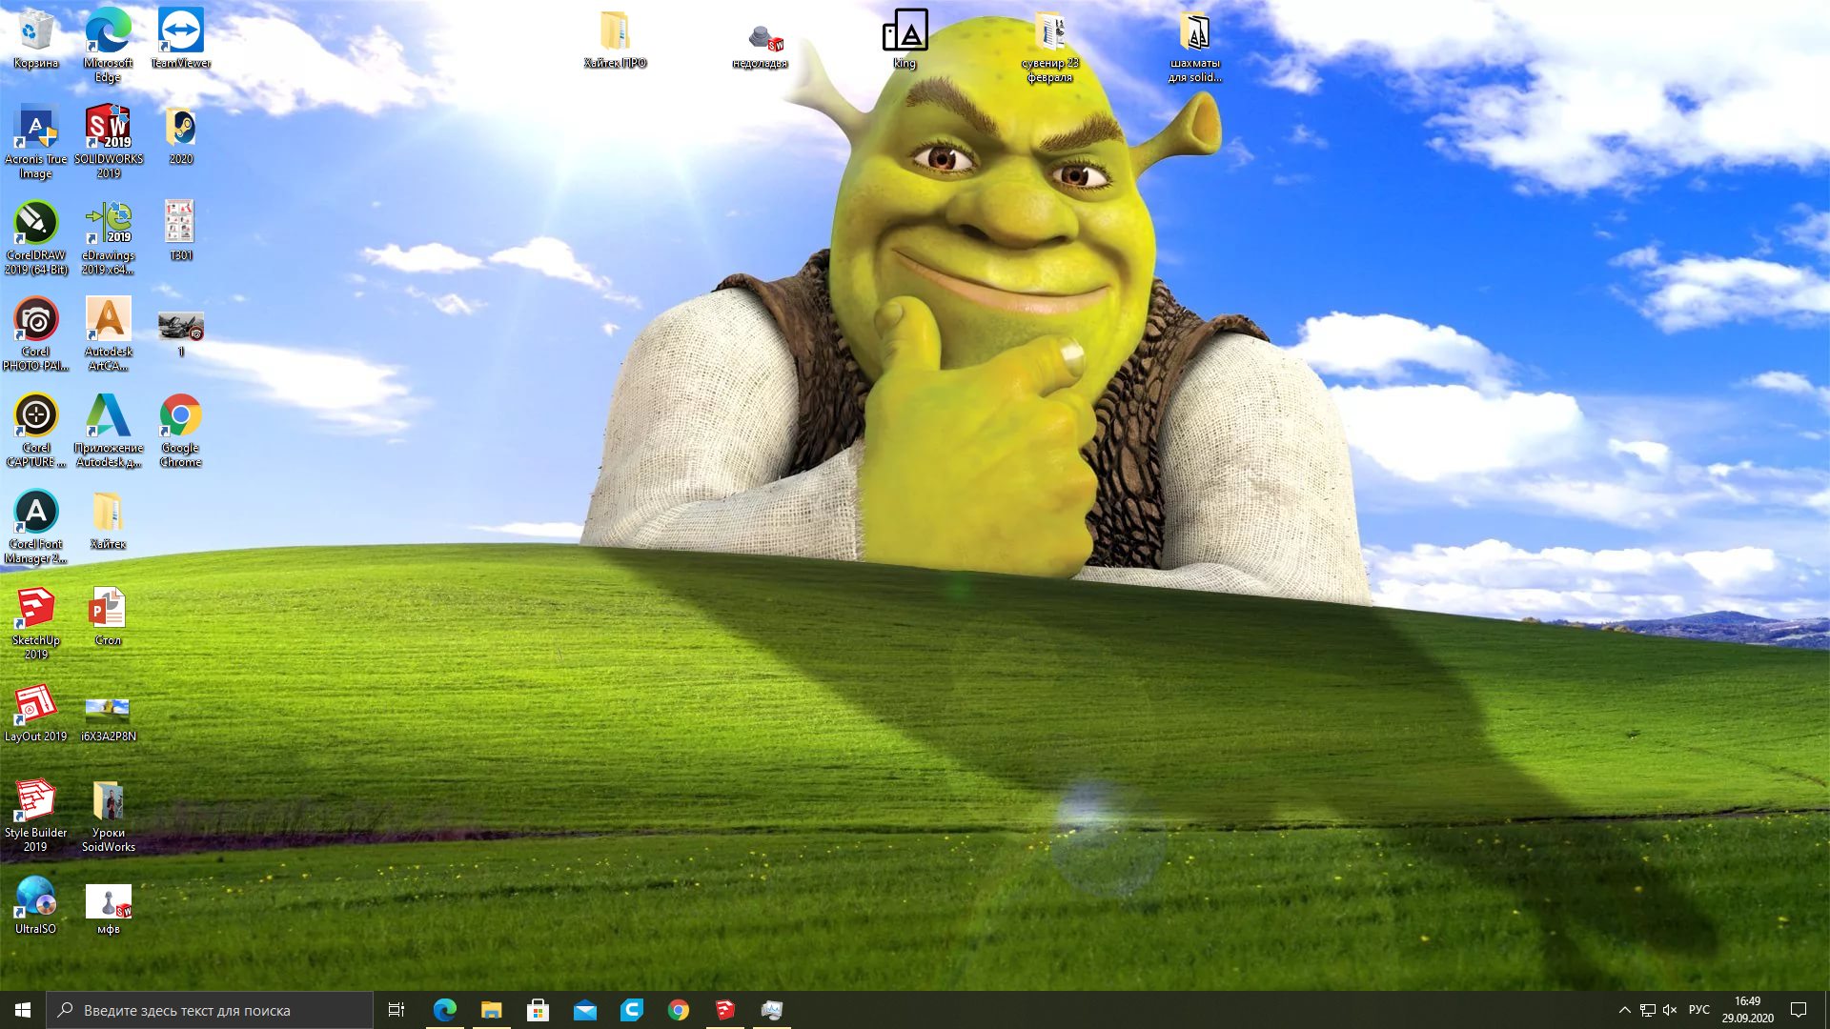
Task: Select the car image file named 1
Action: 180,334
